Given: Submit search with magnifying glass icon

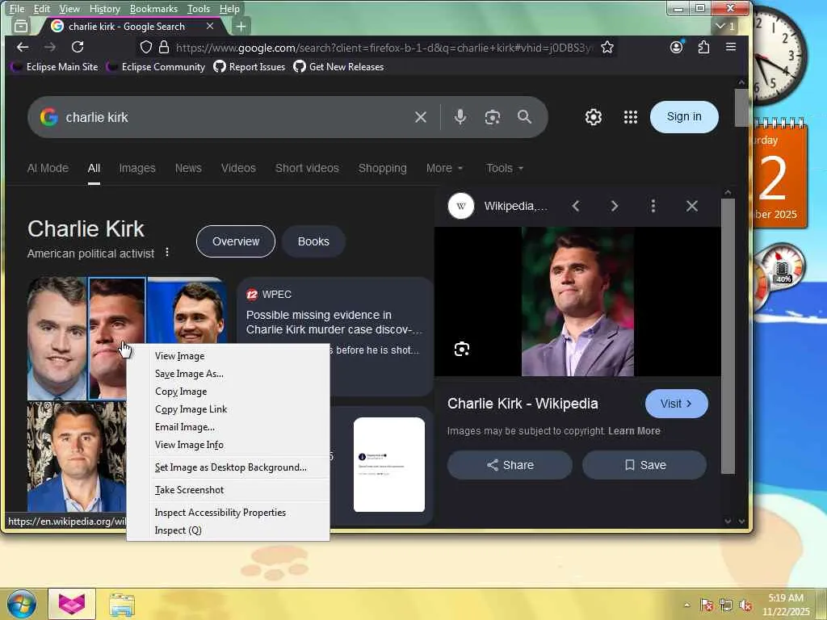Looking at the screenshot, I should coord(524,117).
